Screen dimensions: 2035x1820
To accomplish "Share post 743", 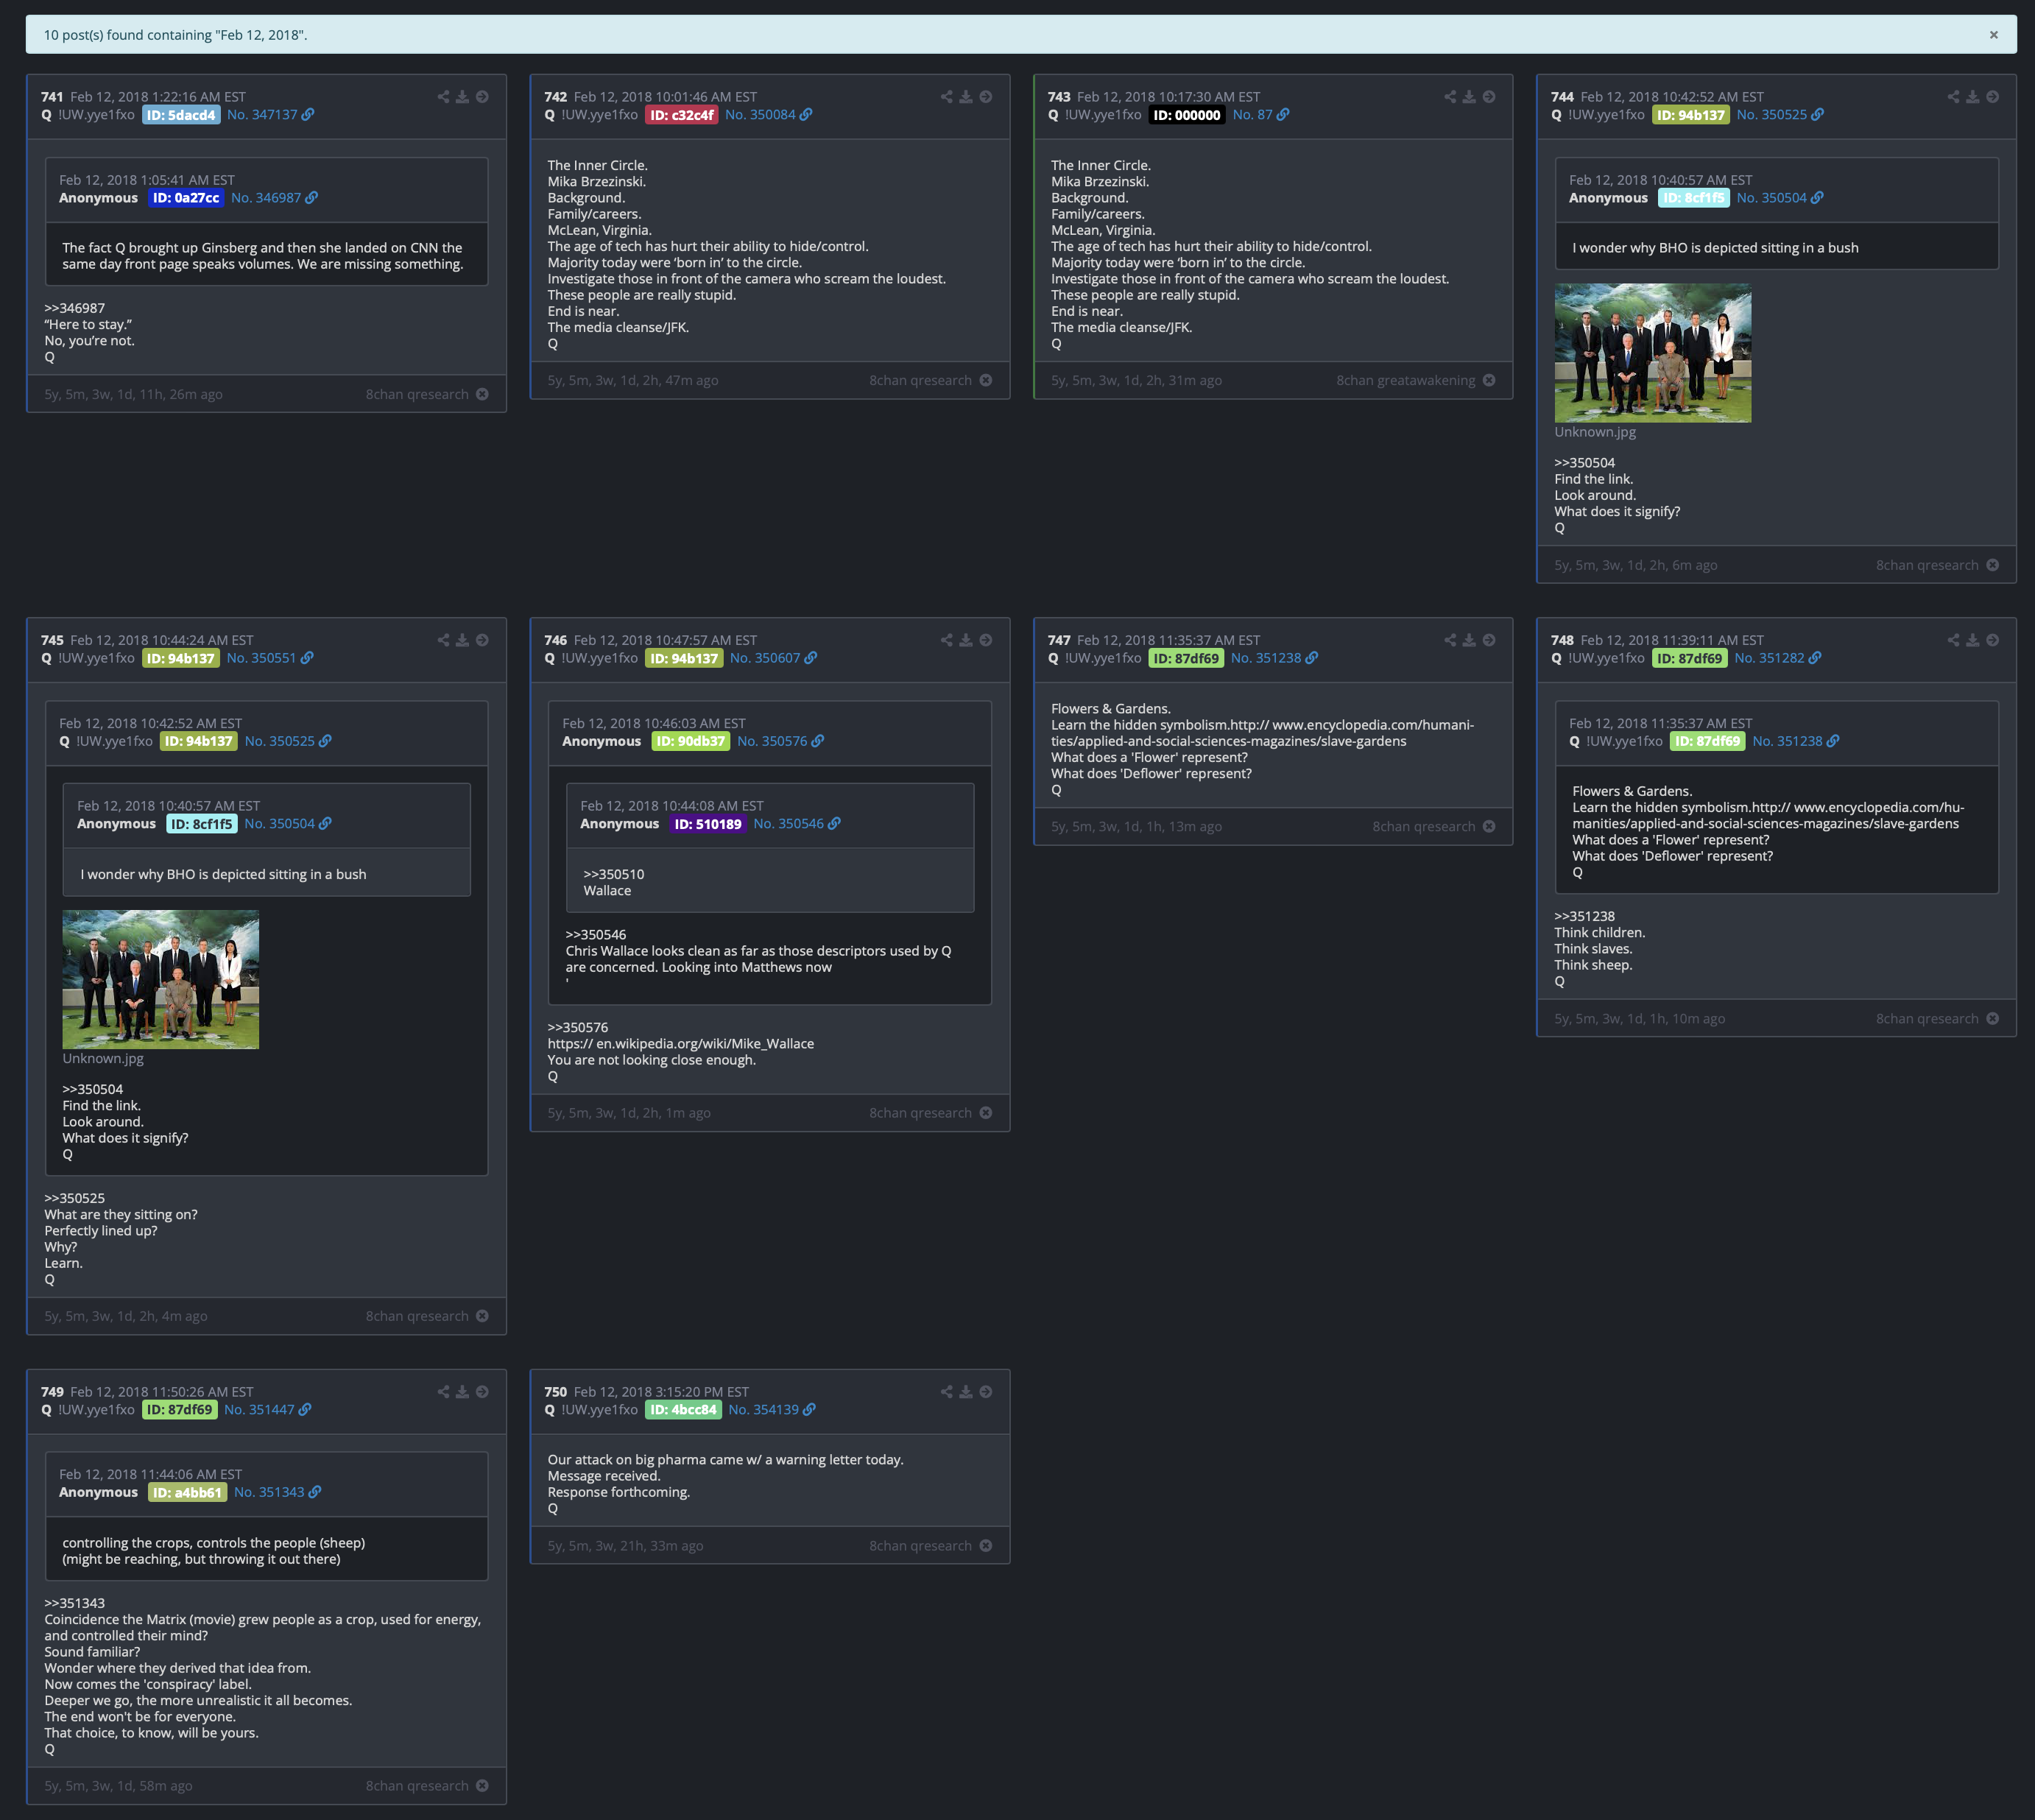I will click(1450, 97).
